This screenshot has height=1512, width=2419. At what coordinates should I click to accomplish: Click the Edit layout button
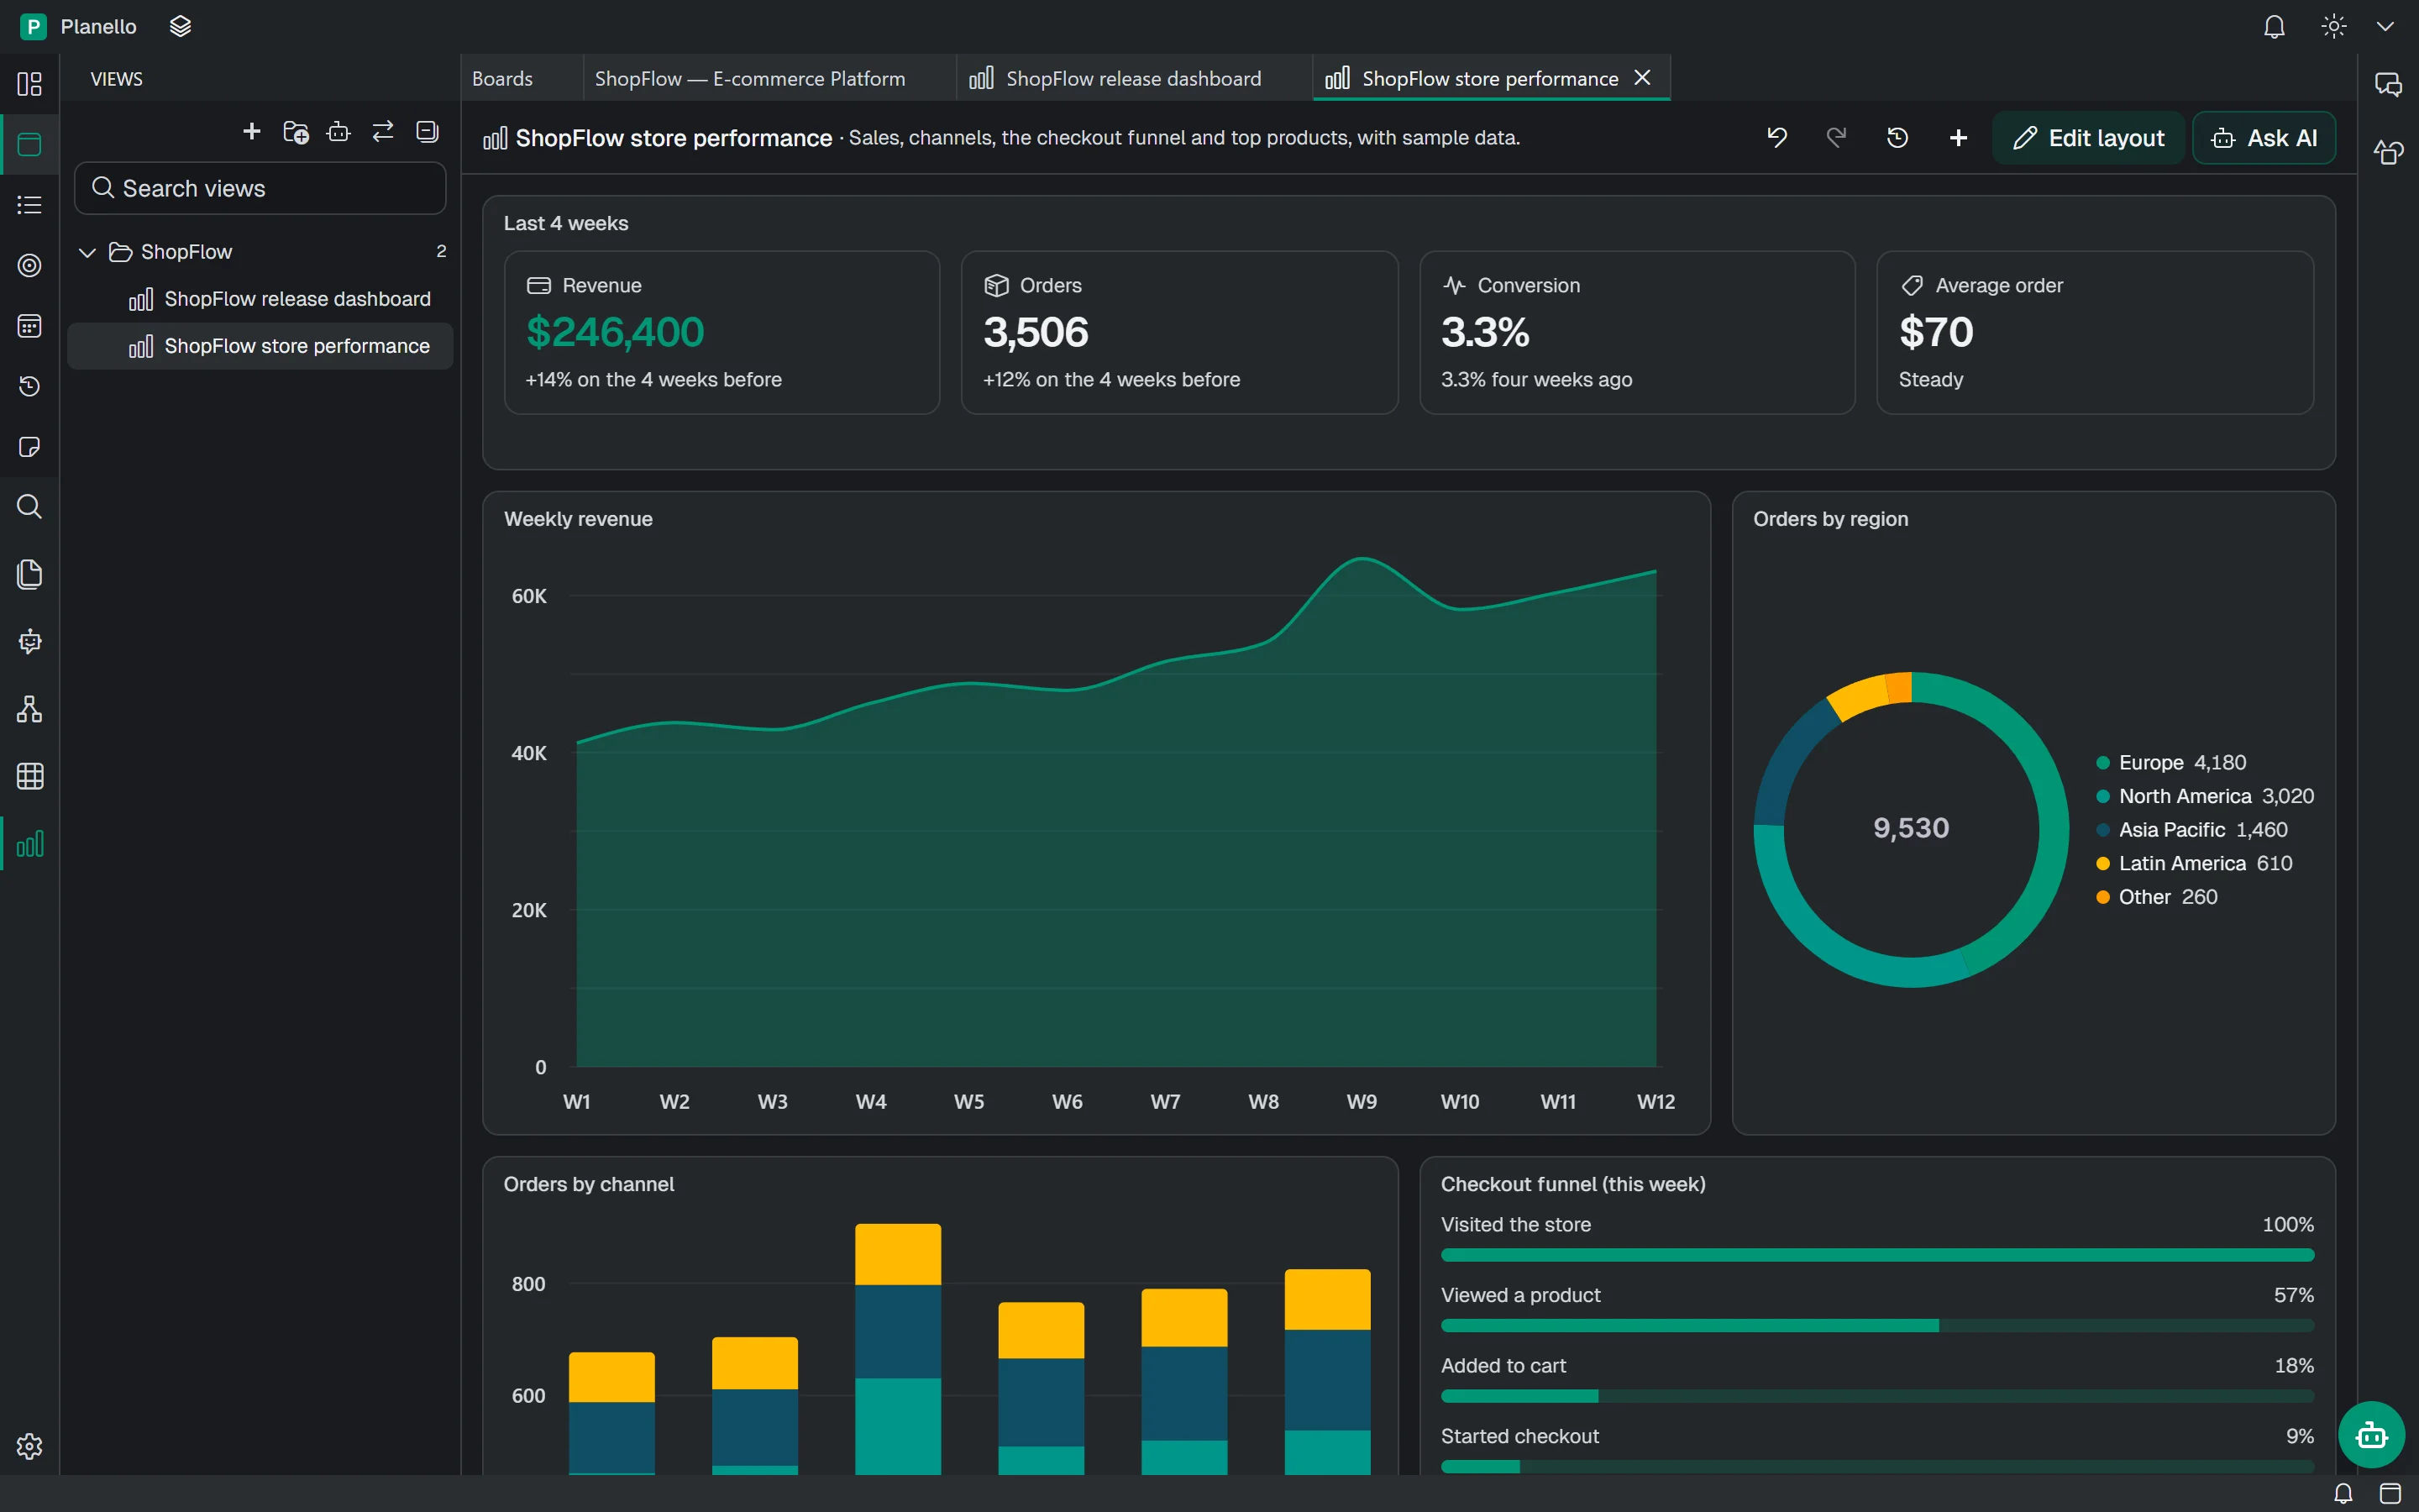2088,138
